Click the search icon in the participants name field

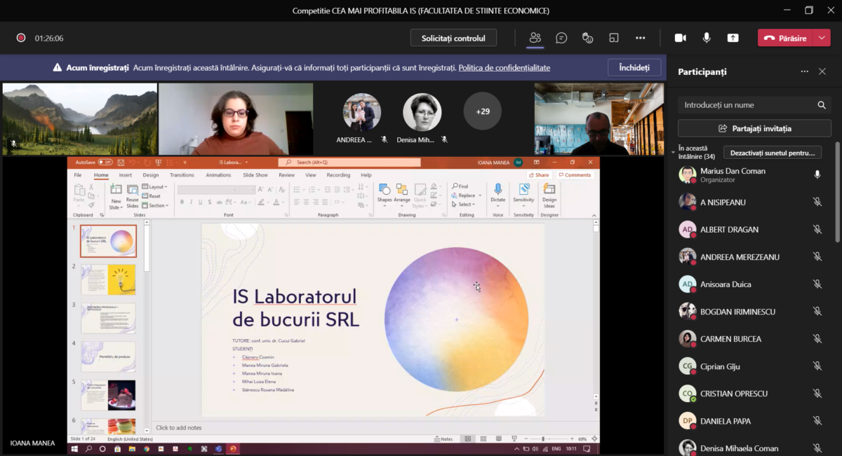click(821, 105)
